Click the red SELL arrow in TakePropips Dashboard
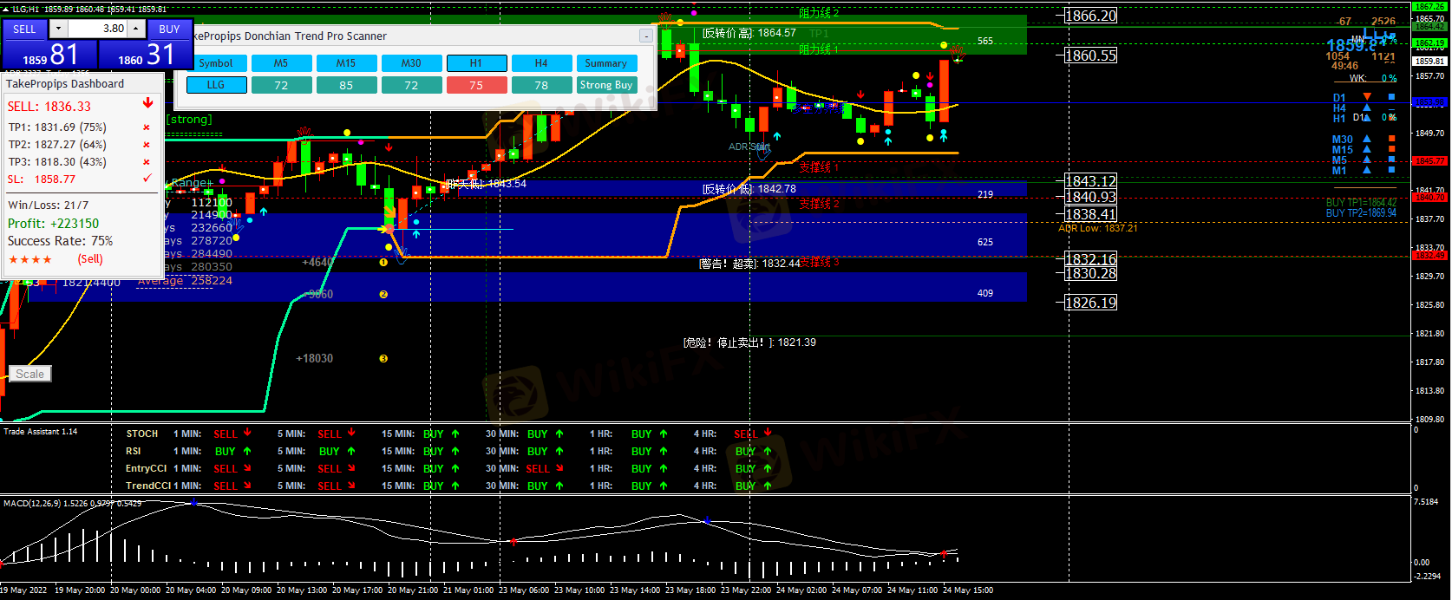 pos(147,103)
